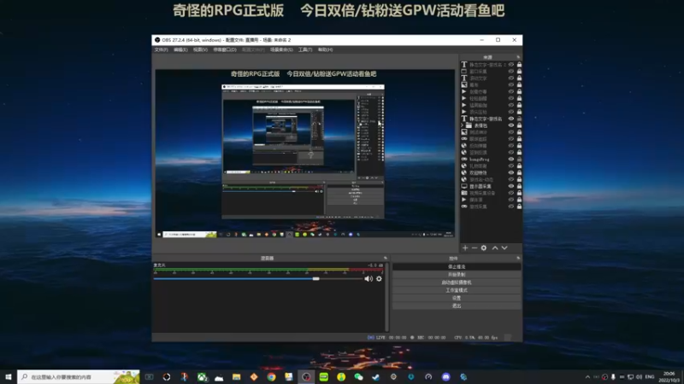The height and width of the screenshot is (384, 684).
Task: Click the OBS preview canvas
Action: 305,154
